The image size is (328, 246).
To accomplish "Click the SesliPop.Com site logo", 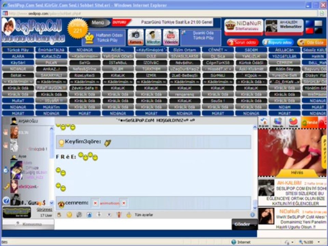I will 33,31.
